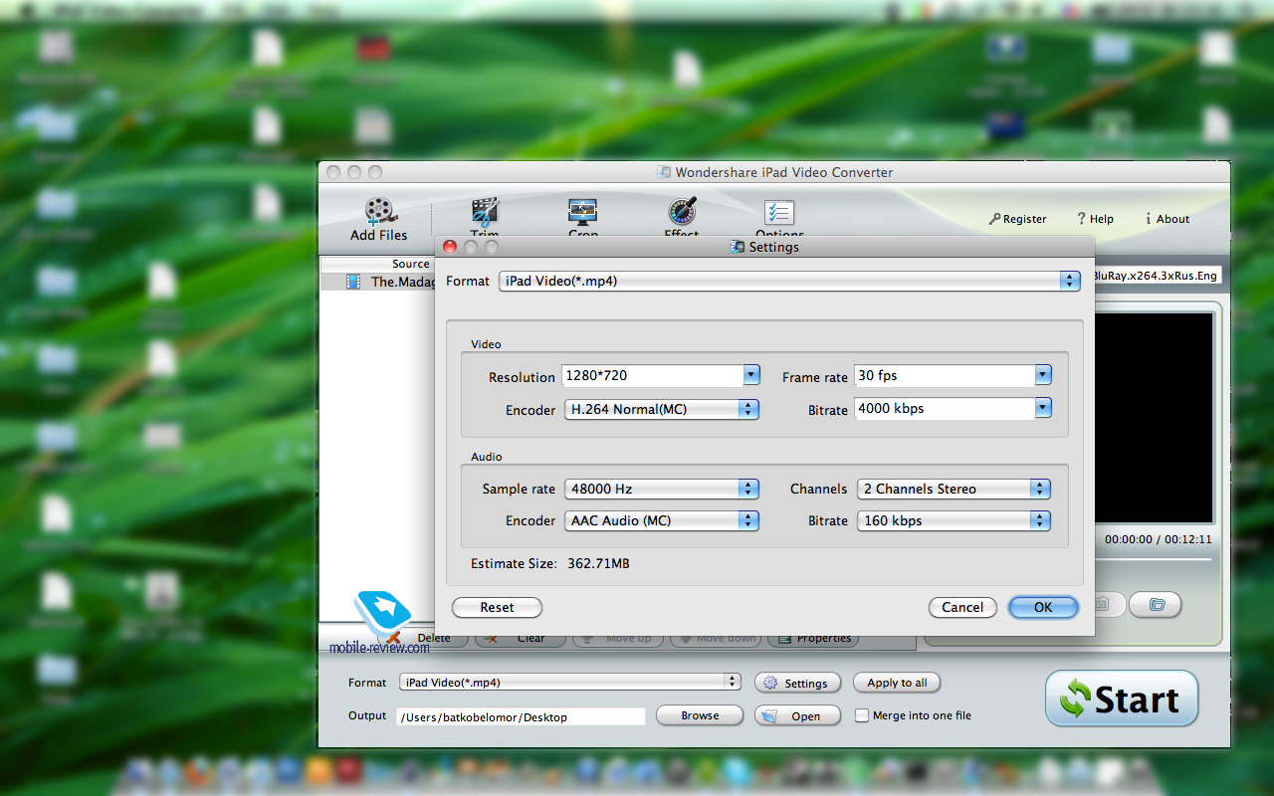The width and height of the screenshot is (1274, 796).
Task: Open the Format dropdown in the Settings dialog
Action: 789,282
